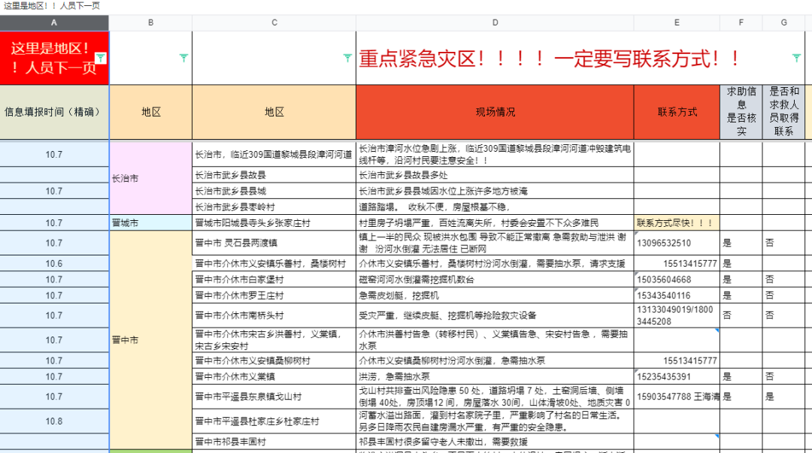812x453 pixels.
Task: Select merged cell '长治市'
Action: coord(150,178)
